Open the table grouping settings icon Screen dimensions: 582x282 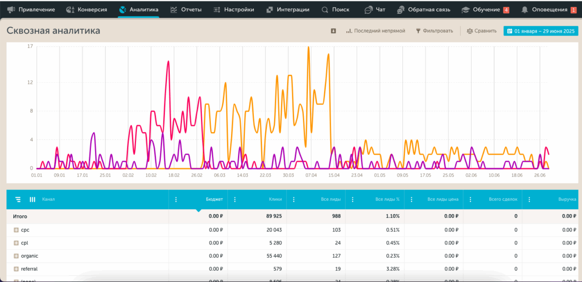click(18, 199)
